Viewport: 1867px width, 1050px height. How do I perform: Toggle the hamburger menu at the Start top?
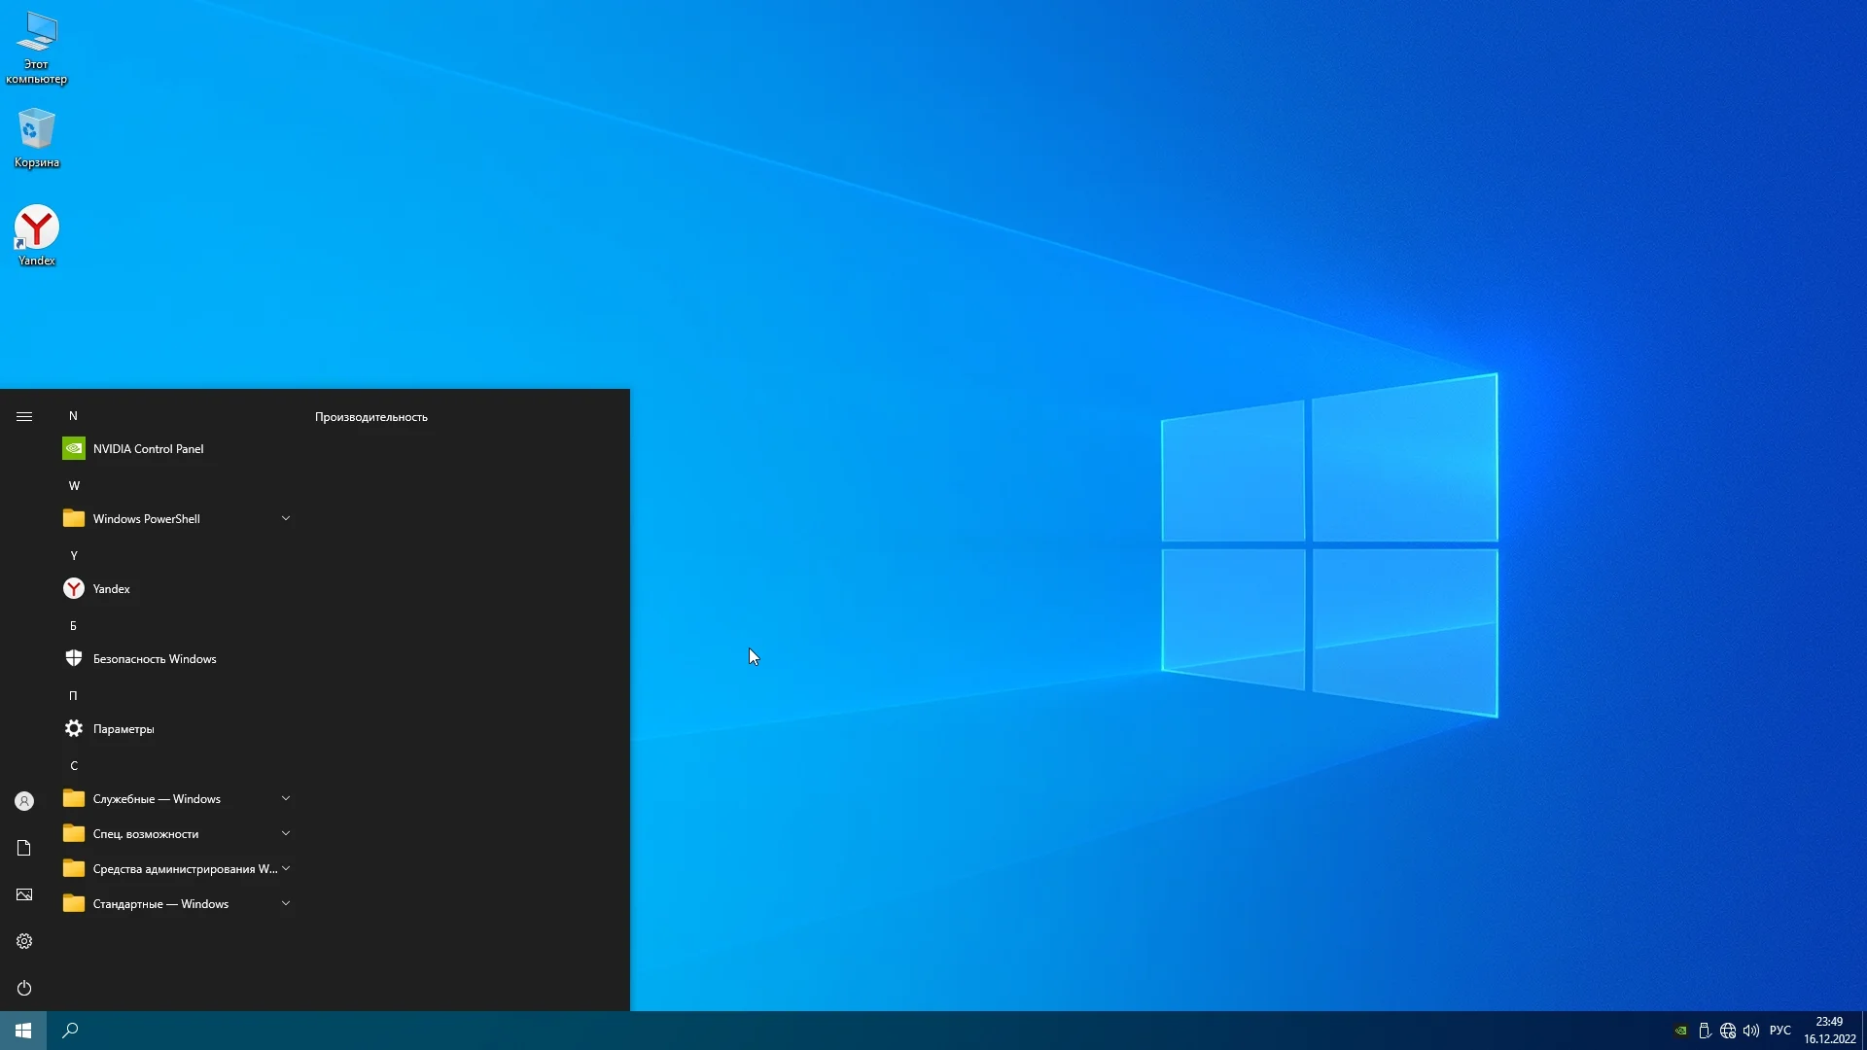click(x=24, y=416)
